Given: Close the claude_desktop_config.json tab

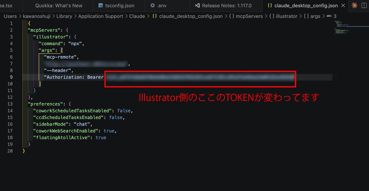Looking at the screenshot, I should (x=344, y=6).
